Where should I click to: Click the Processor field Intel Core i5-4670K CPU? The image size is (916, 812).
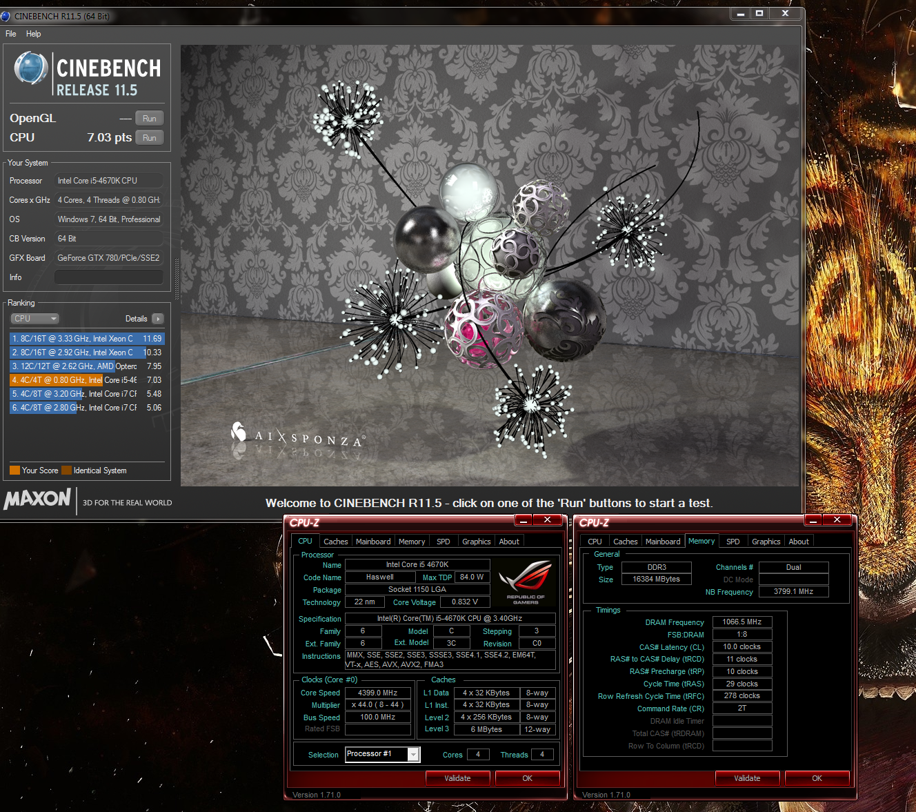[109, 181]
